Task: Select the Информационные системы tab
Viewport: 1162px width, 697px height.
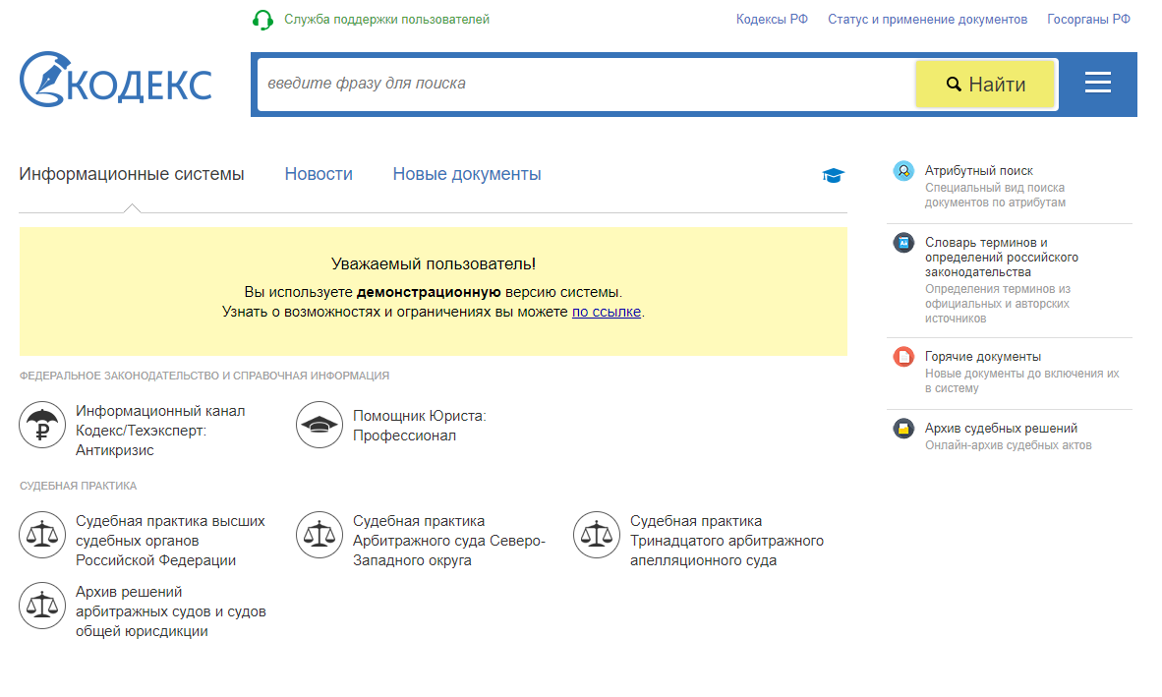Action: point(131,174)
